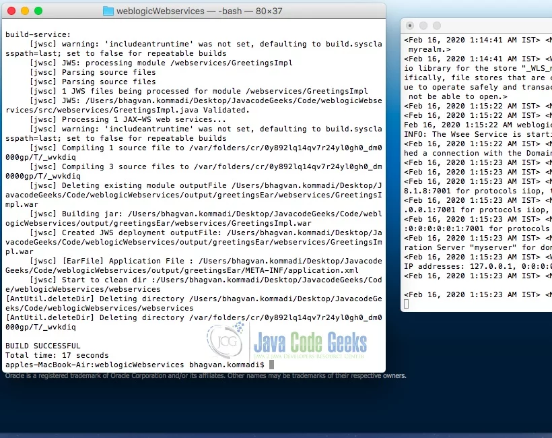Image resolution: width=552 pixels, height=438 pixels.
Task: Click 'Deleting existing module outputFile' line
Action: [205, 185]
